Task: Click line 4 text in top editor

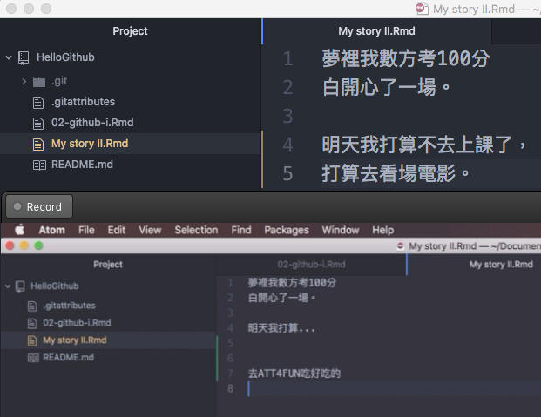Action: coord(423,145)
